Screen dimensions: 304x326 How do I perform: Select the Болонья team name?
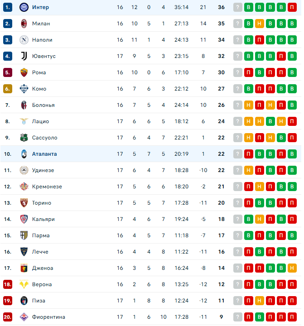[x=43, y=105]
